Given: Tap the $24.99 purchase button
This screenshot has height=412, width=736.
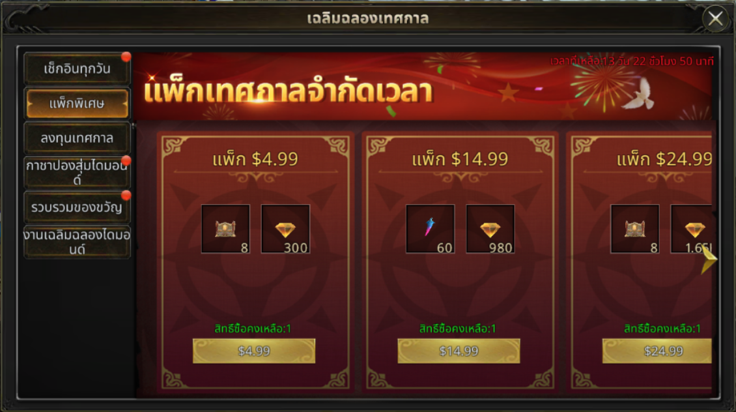Looking at the screenshot, I should click(x=657, y=351).
